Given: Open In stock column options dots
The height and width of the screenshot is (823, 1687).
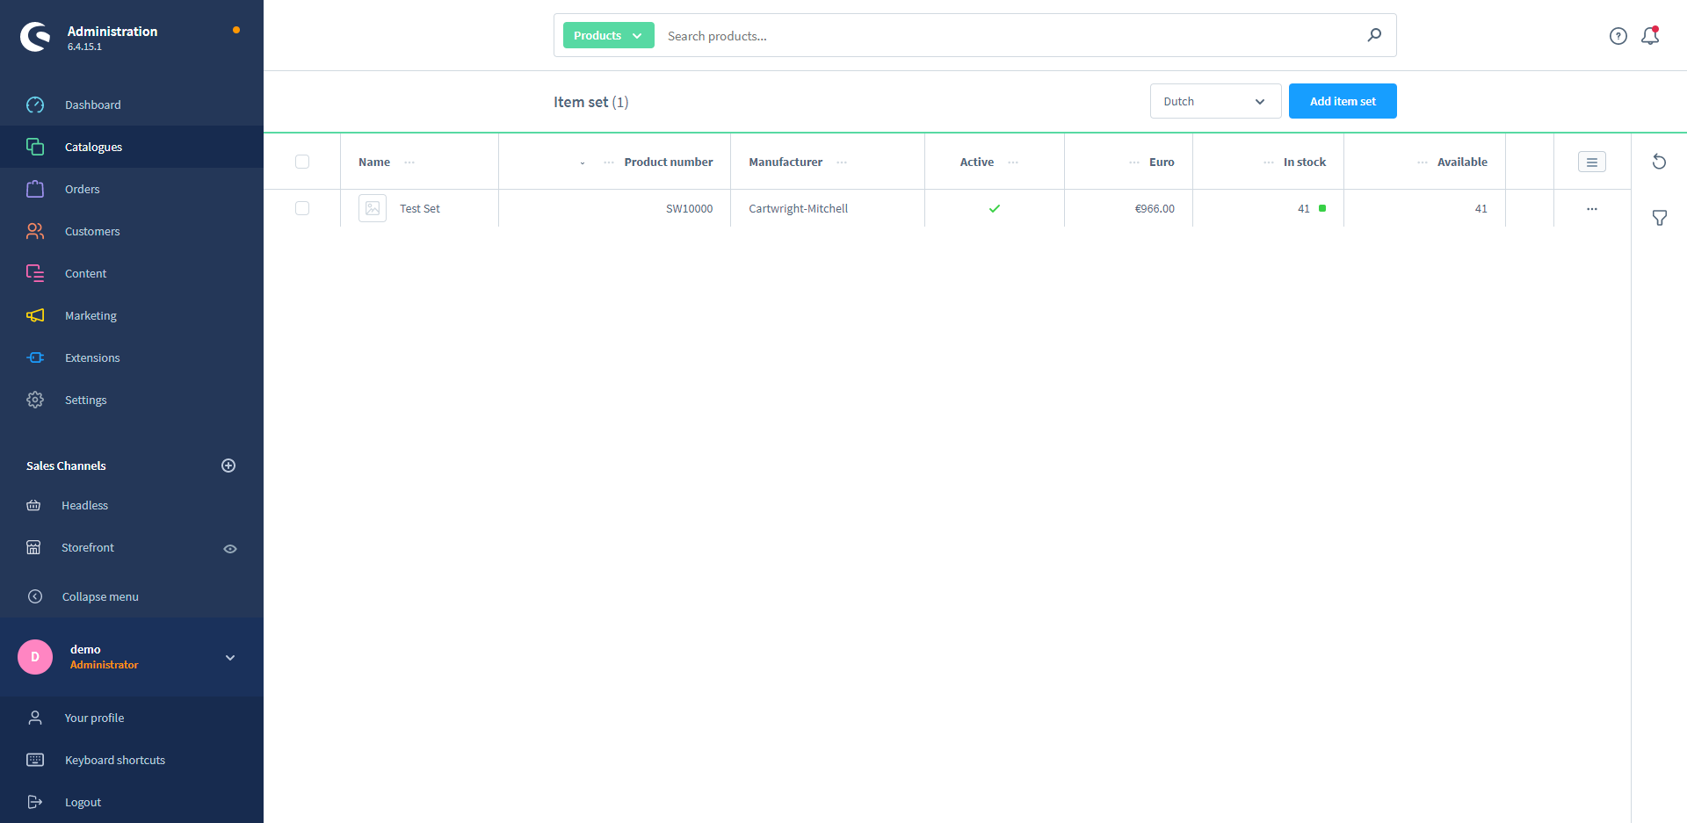Looking at the screenshot, I should click(1269, 162).
